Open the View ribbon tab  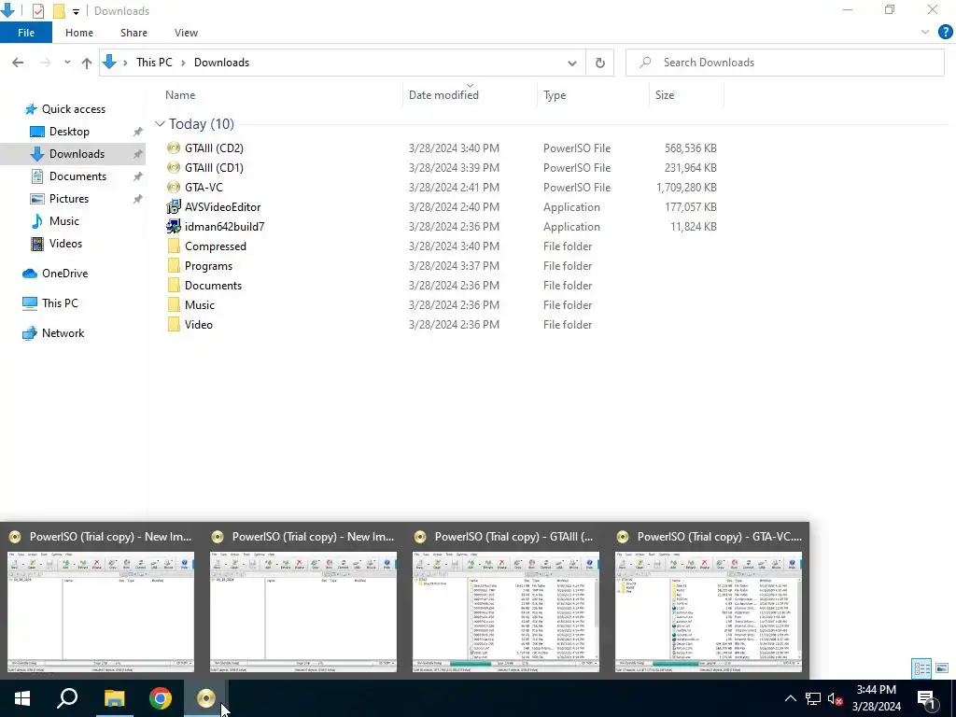click(186, 33)
